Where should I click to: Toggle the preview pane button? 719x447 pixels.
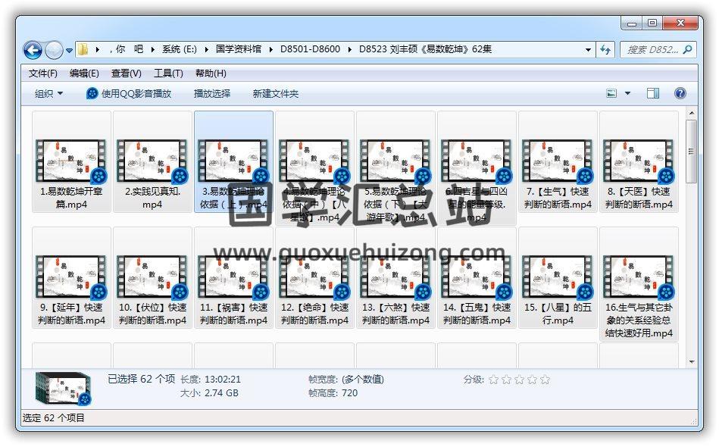(653, 93)
